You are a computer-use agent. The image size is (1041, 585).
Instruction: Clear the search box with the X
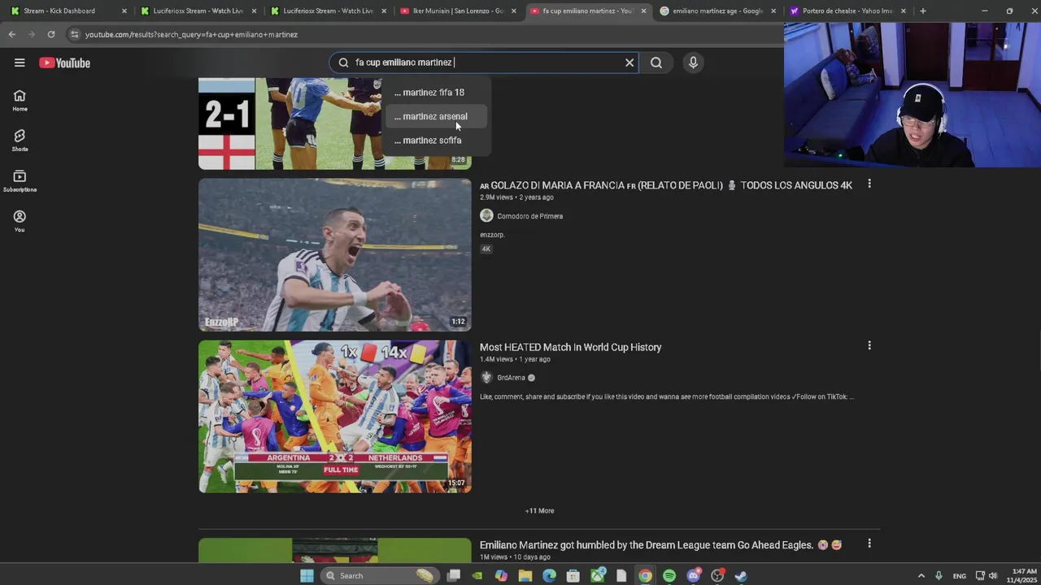(x=629, y=63)
